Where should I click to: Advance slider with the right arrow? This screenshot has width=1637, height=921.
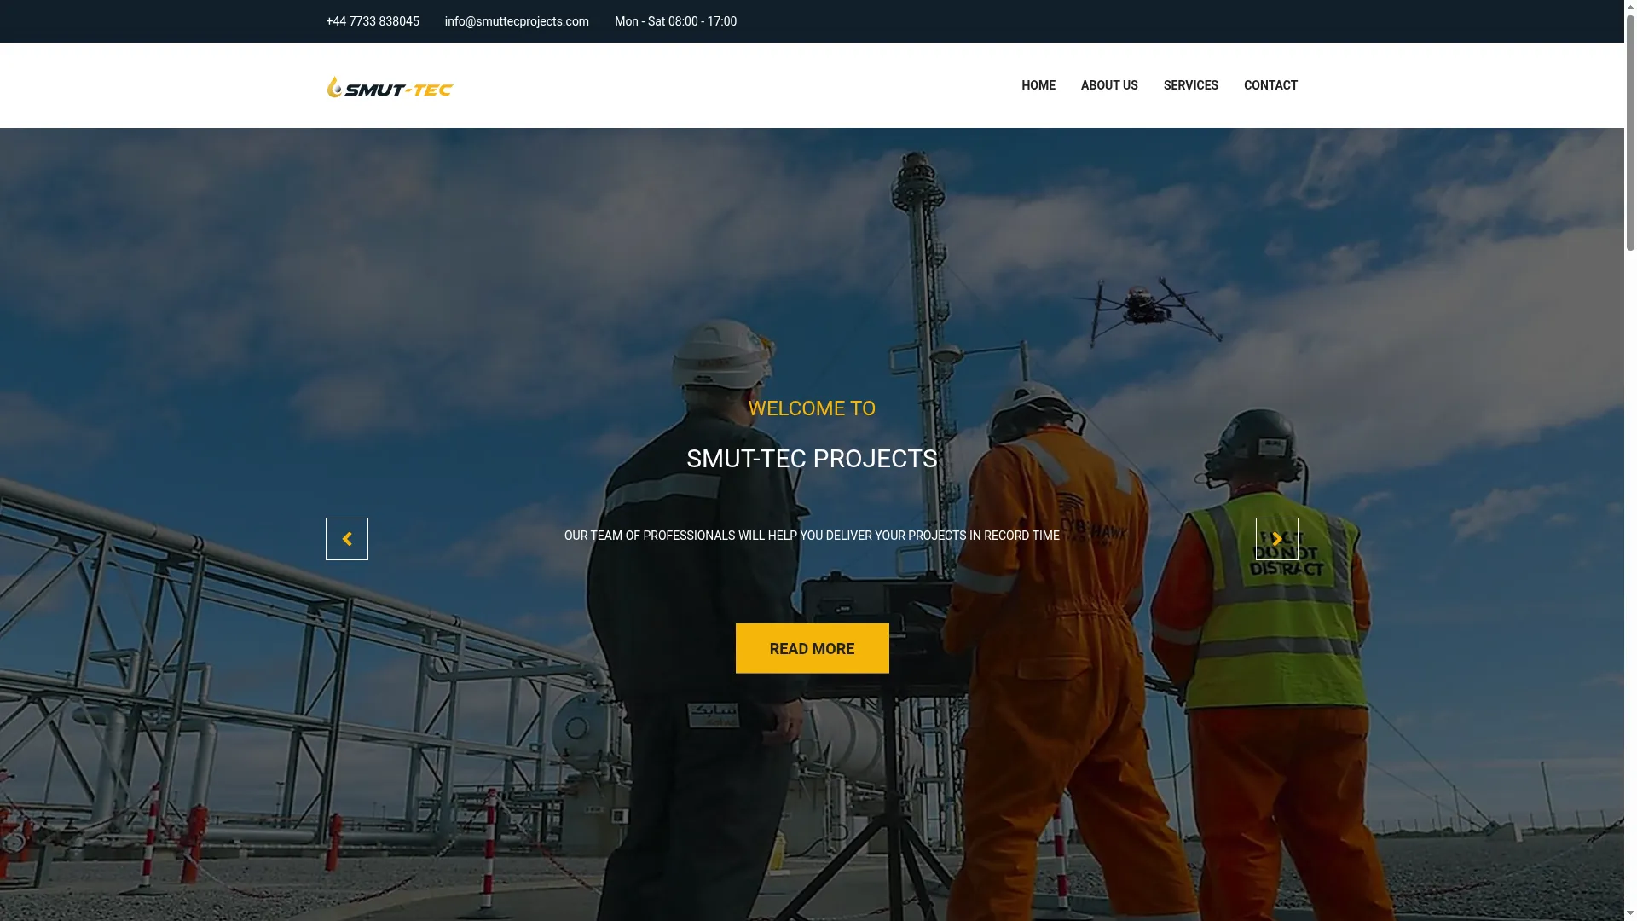[1276, 539]
